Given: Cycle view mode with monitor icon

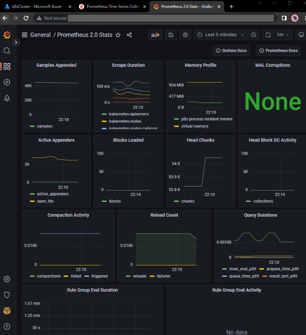Looking at the screenshot, I should [301, 35].
